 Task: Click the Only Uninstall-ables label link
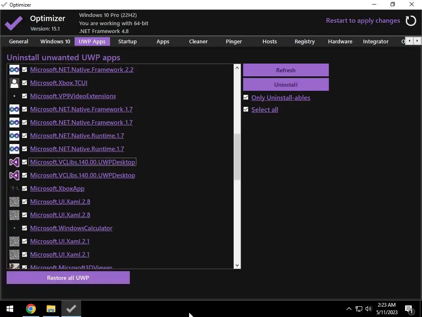(281, 97)
